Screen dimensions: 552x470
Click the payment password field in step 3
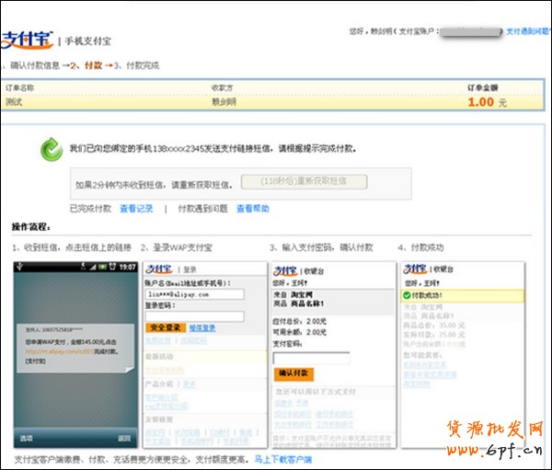[311, 358]
